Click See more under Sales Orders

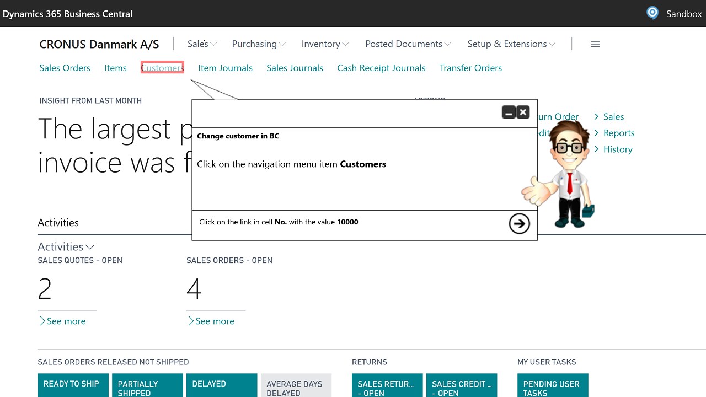point(211,321)
